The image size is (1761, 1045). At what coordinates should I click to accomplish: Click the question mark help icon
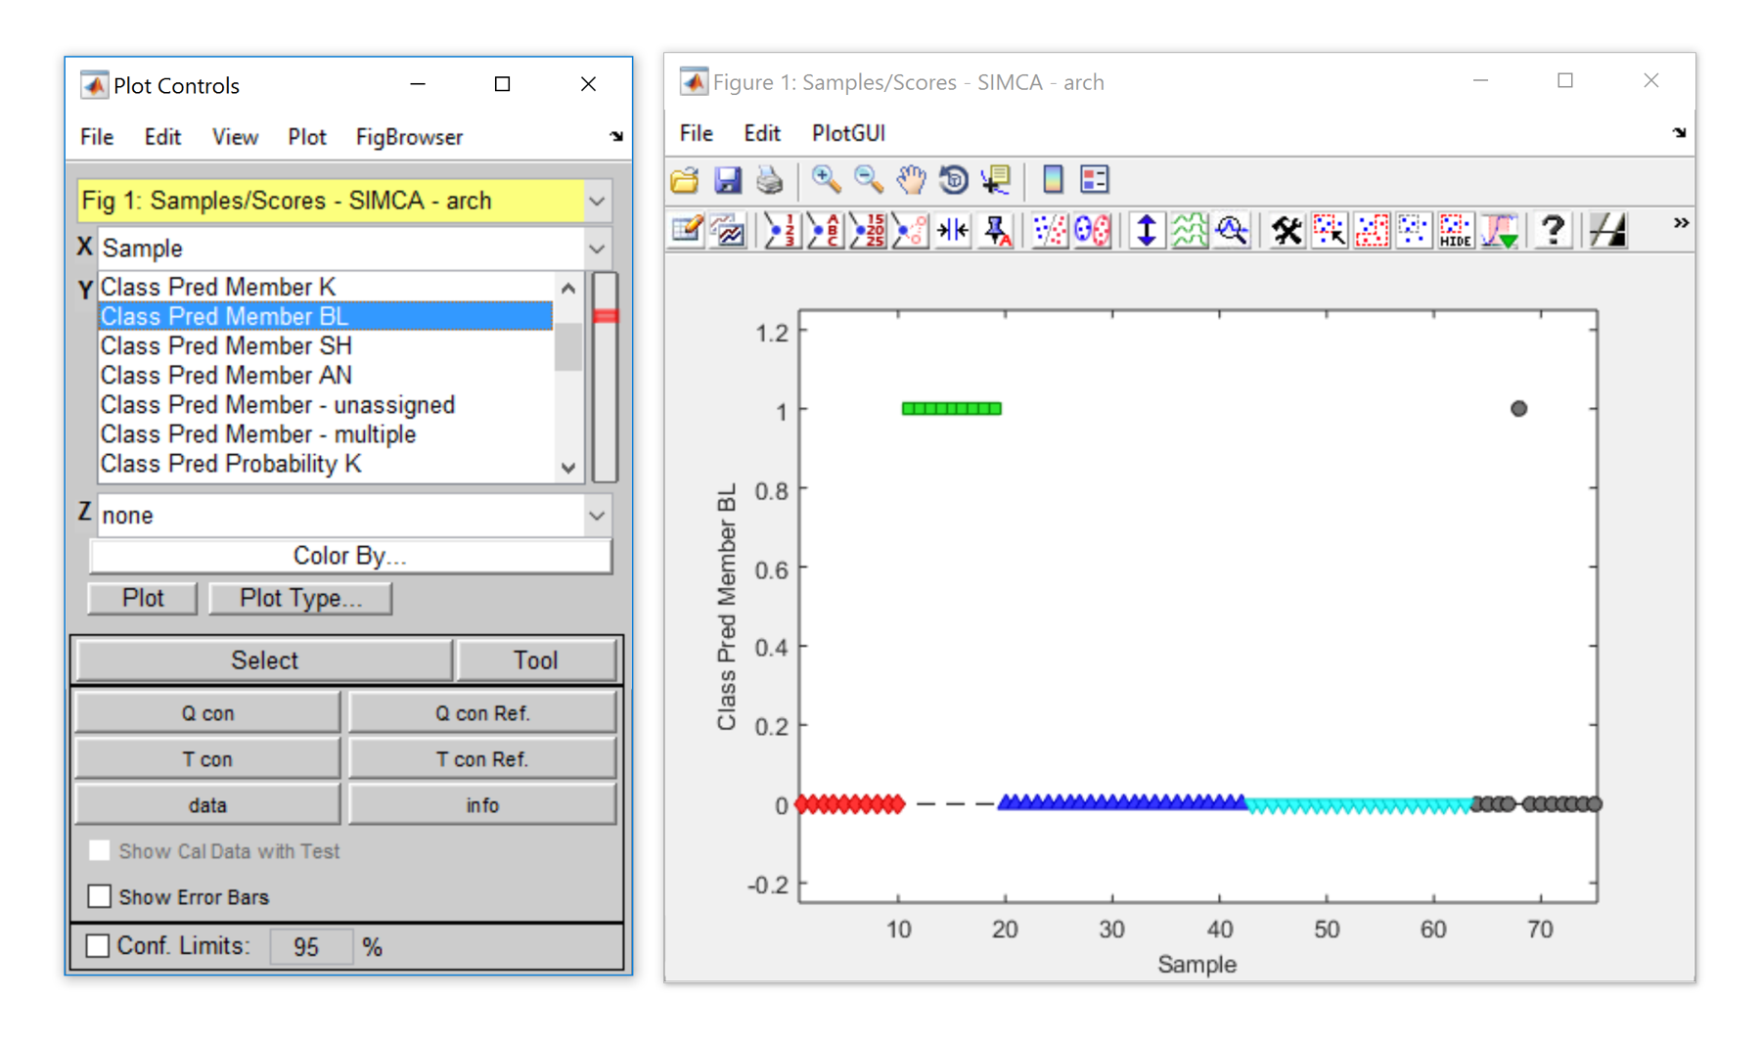tap(1552, 231)
